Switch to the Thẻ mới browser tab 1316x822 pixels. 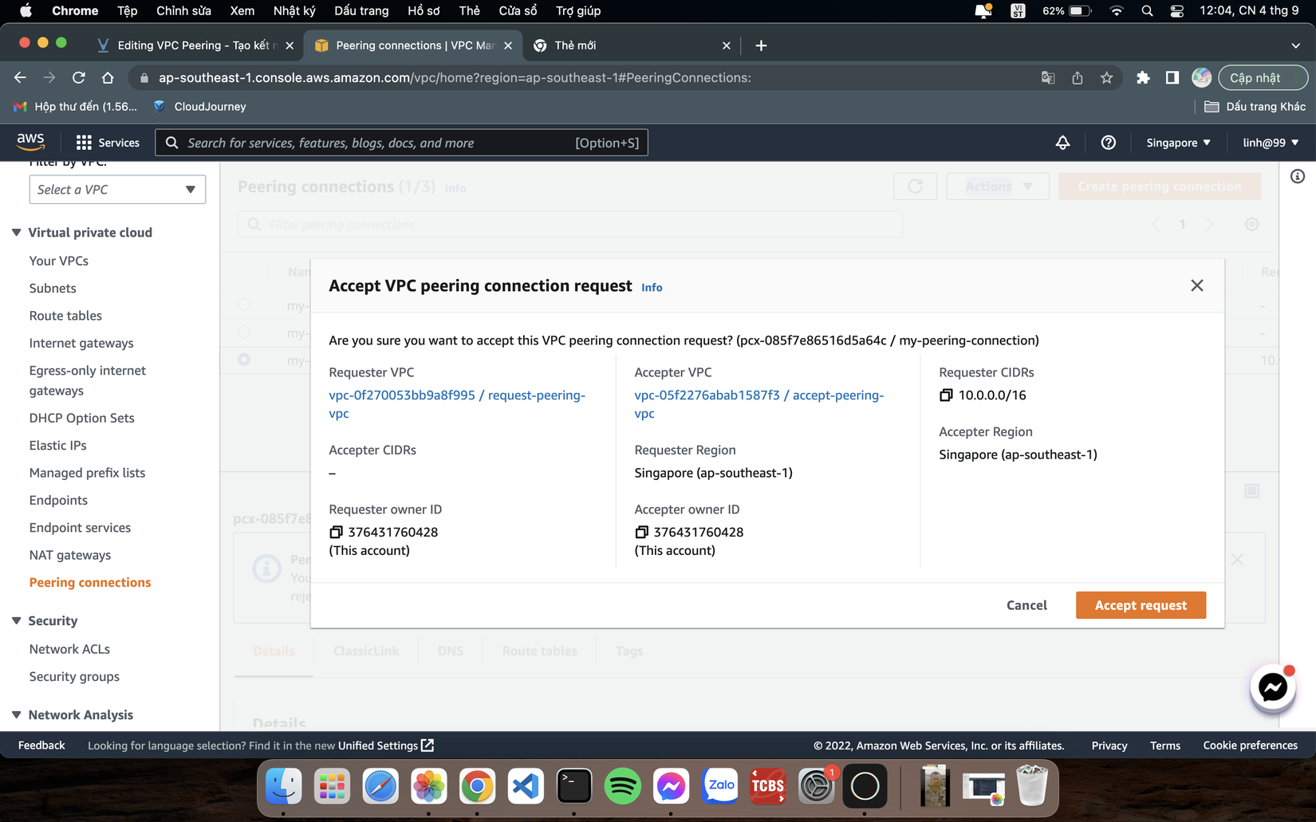pyautogui.click(x=630, y=45)
